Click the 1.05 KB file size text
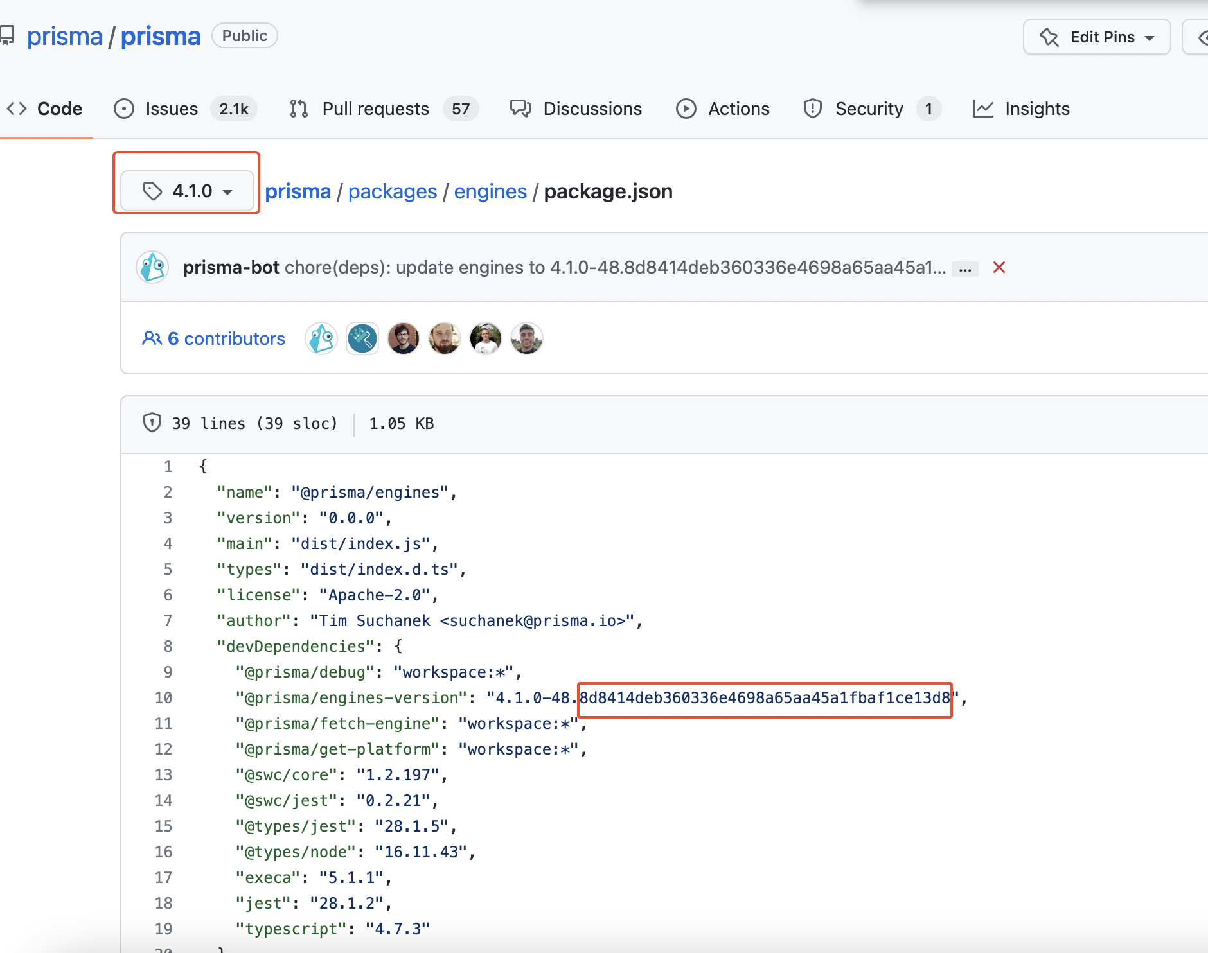Image resolution: width=1208 pixels, height=953 pixels. [402, 423]
